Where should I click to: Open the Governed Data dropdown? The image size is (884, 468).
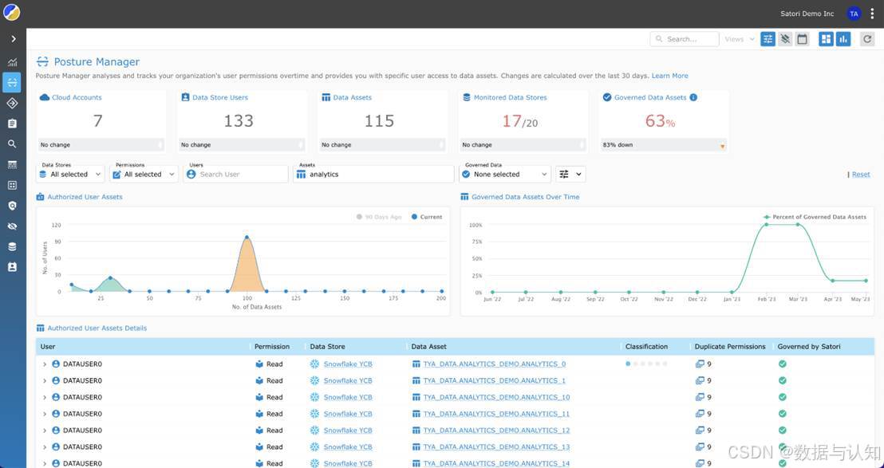(505, 174)
